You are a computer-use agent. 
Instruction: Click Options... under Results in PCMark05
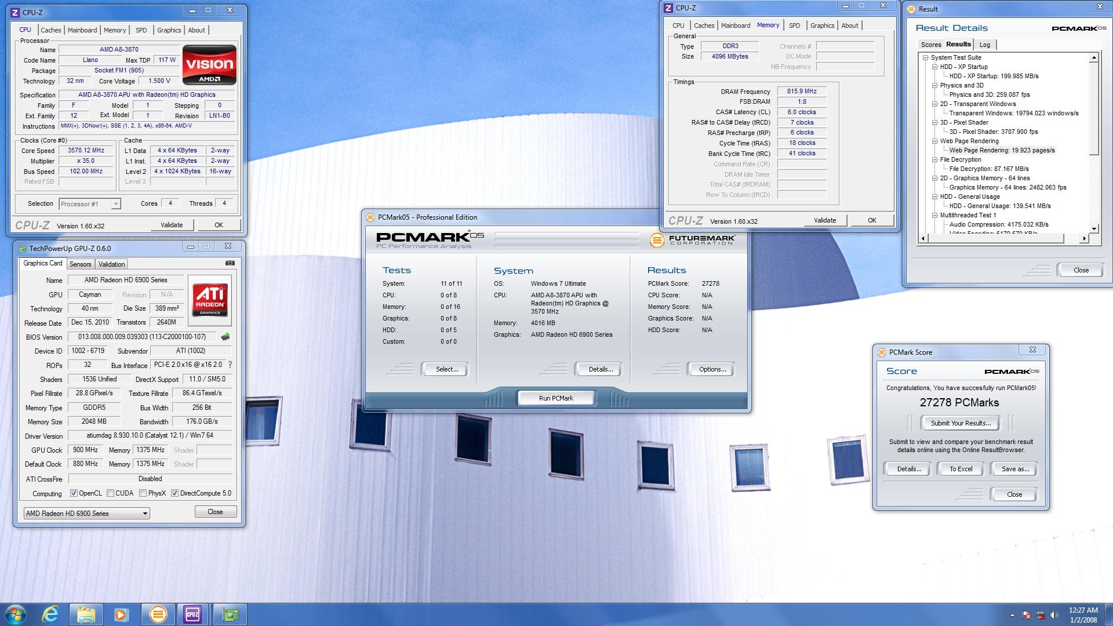pyautogui.click(x=712, y=369)
